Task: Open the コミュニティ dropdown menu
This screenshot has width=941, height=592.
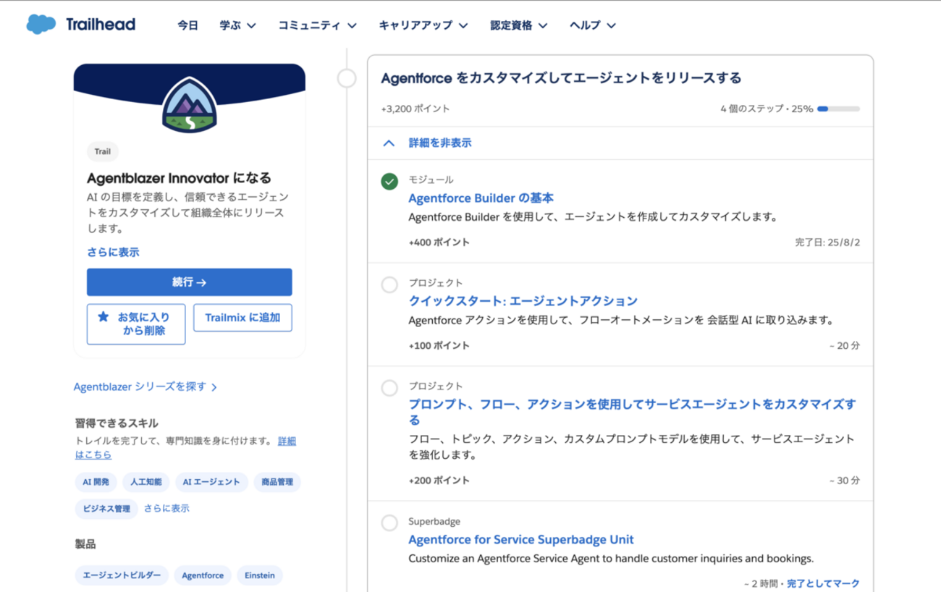Action: [317, 25]
